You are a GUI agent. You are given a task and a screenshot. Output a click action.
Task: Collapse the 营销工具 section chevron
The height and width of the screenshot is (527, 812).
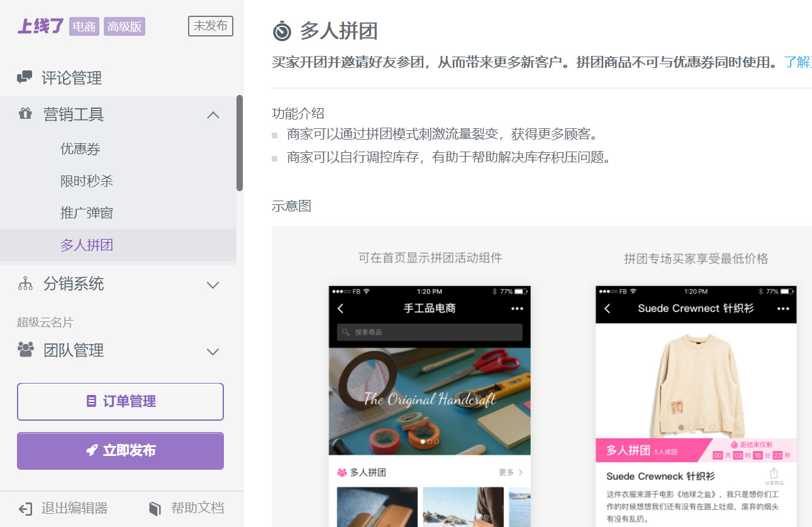tap(213, 114)
